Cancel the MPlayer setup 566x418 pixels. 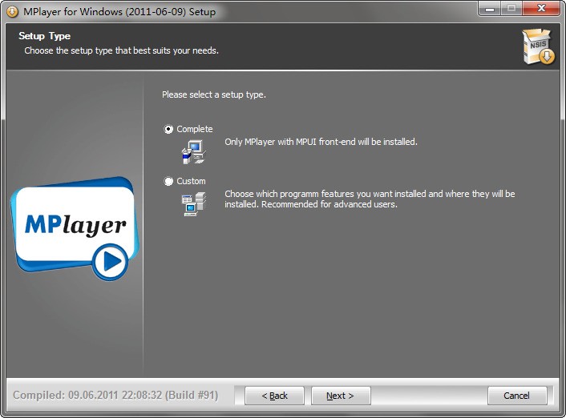tap(517, 396)
